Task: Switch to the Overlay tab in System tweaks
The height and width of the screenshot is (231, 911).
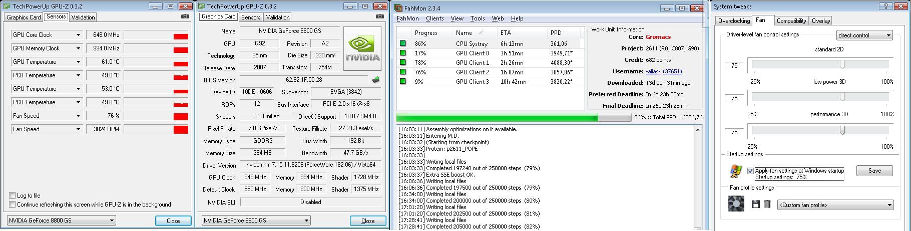Action: tap(821, 21)
